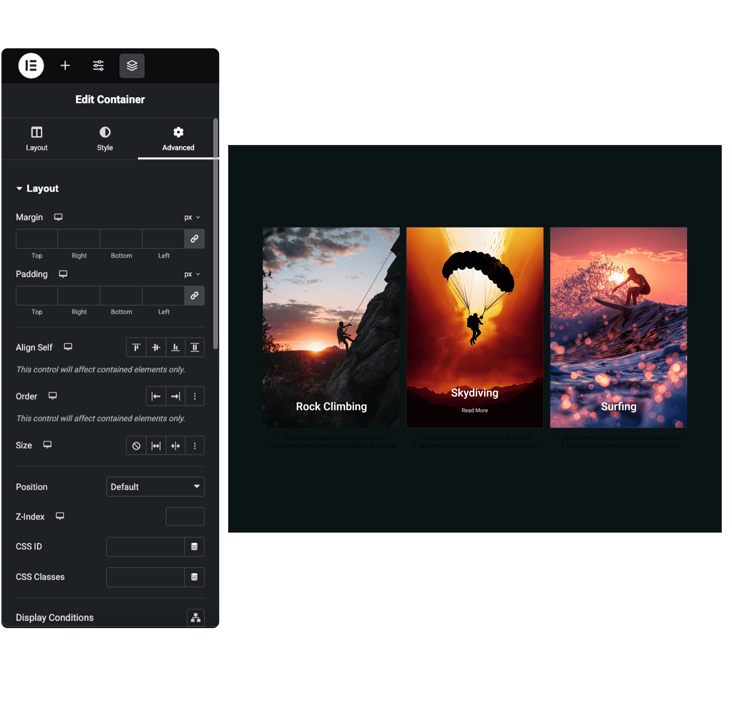This screenshot has width=732, height=702.
Task: Click Read More on Skydiving card
Action: [x=474, y=410]
